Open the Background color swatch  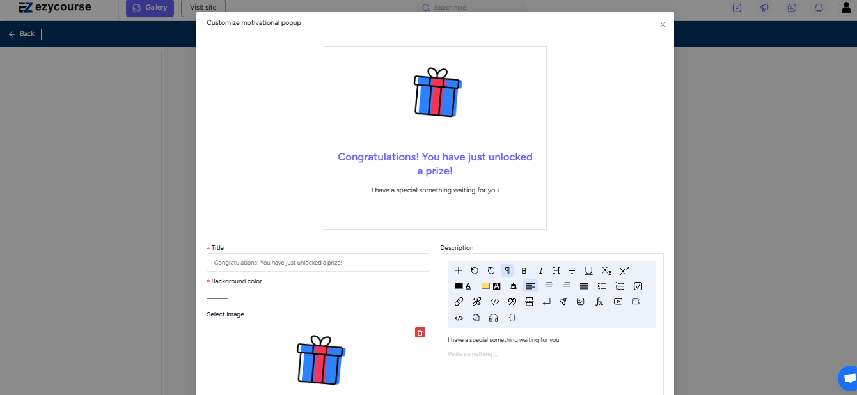[217, 293]
